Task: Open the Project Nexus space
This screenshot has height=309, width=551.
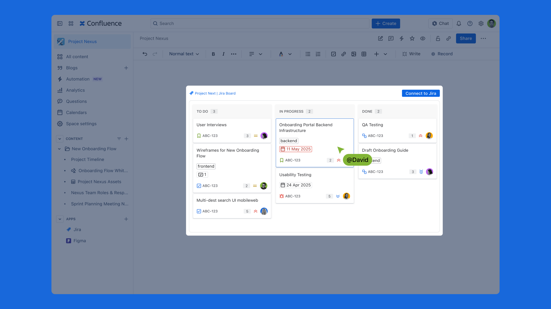Action: click(x=92, y=41)
